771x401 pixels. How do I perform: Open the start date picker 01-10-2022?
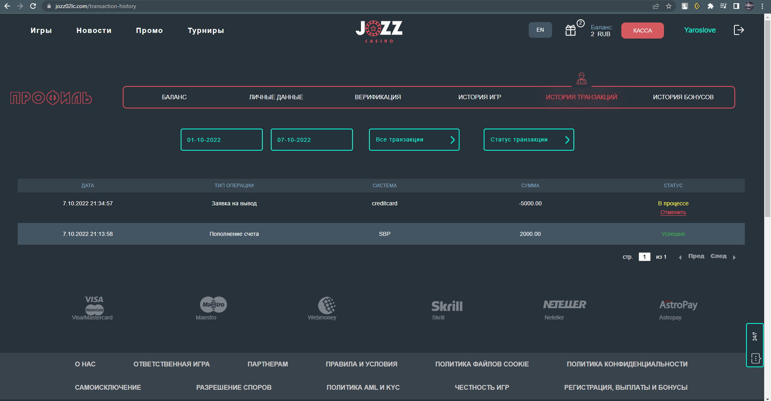[x=222, y=140]
